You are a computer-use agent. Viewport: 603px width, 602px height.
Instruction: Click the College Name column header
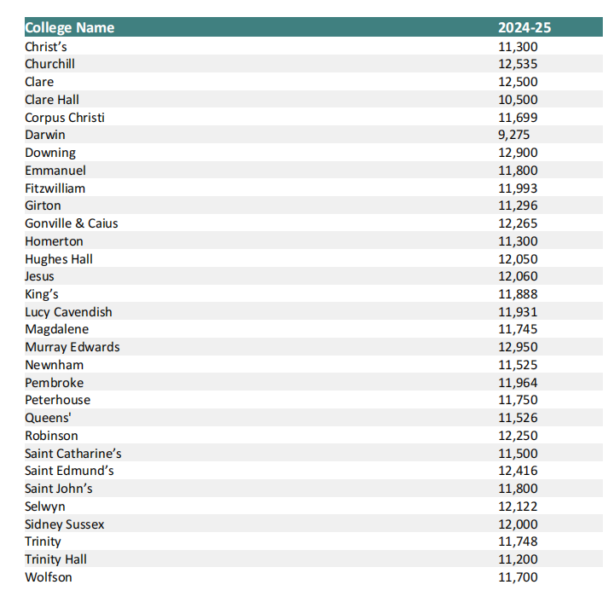point(70,27)
